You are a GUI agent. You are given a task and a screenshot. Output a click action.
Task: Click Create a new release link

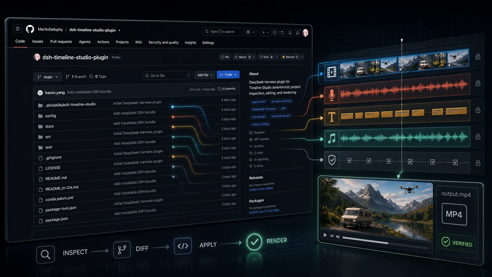[x=261, y=189]
